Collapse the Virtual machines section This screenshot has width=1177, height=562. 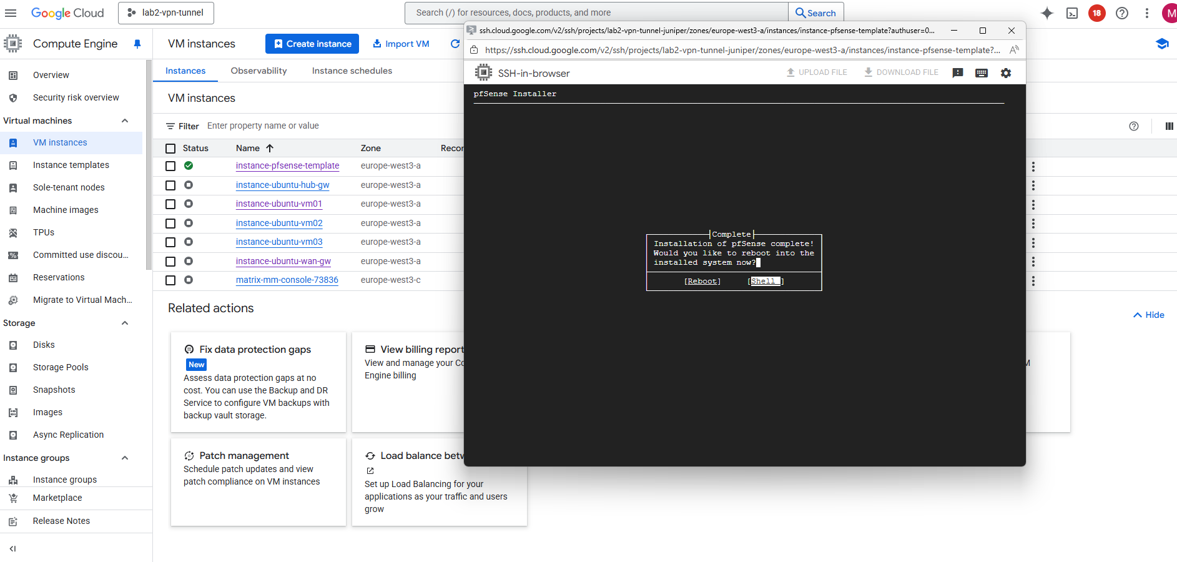125,121
